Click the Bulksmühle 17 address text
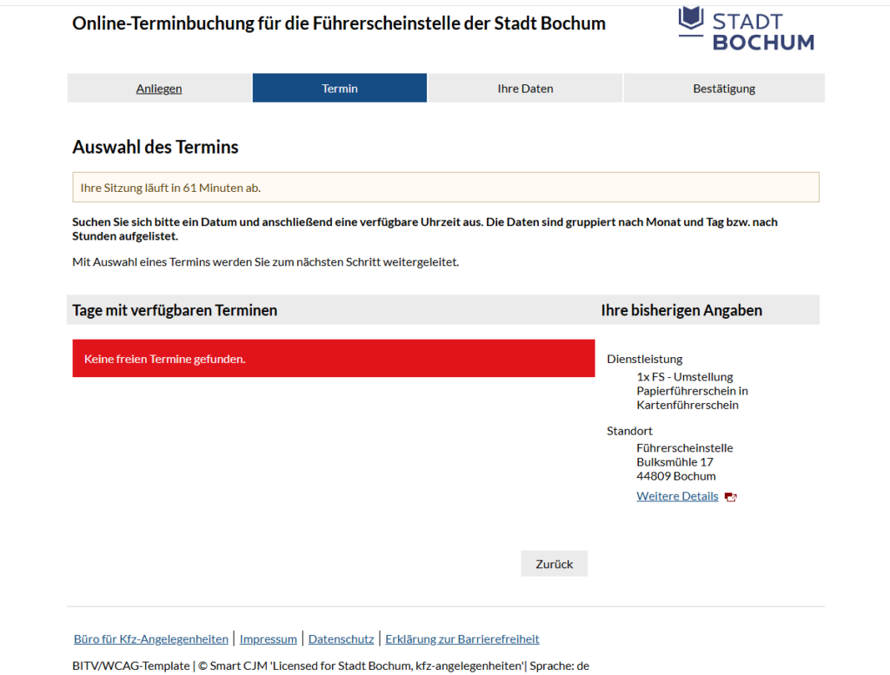This screenshot has height=675, width=890. [x=674, y=462]
